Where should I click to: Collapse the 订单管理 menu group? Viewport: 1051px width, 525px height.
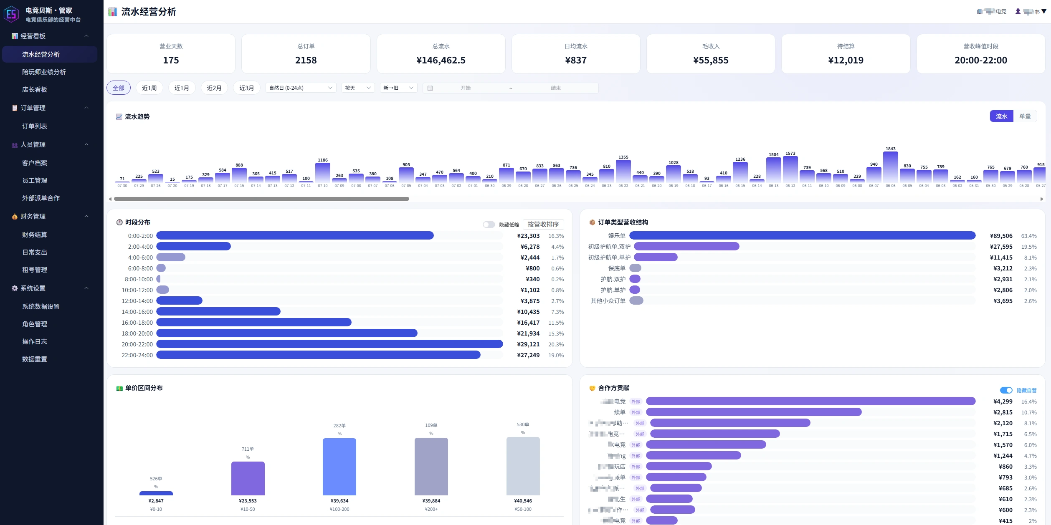coord(86,108)
